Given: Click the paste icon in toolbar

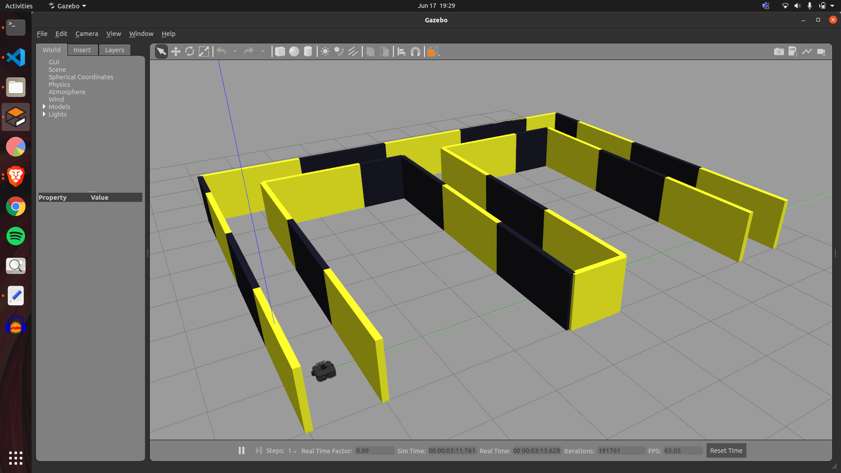Looking at the screenshot, I should click(x=384, y=52).
